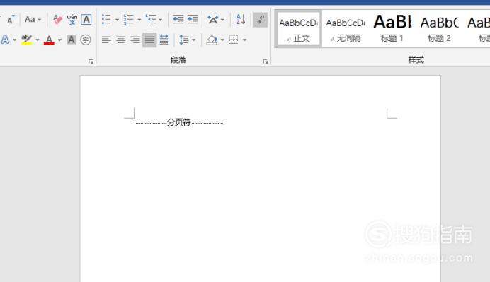Open the Font dialog launcher
Screen dimensions: 490x282
[x=91, y=61]
